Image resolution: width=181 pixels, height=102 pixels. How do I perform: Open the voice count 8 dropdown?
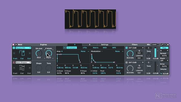coord(164,51)
